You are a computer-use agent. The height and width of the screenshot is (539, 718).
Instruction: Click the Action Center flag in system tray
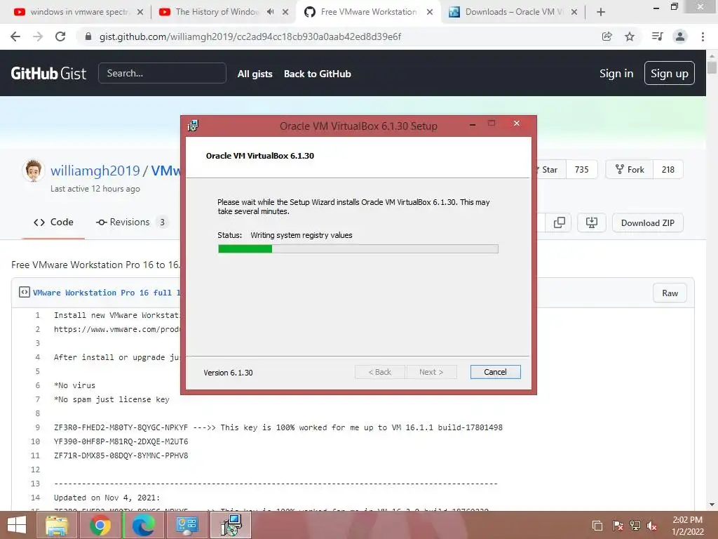[x=618, y=526]
